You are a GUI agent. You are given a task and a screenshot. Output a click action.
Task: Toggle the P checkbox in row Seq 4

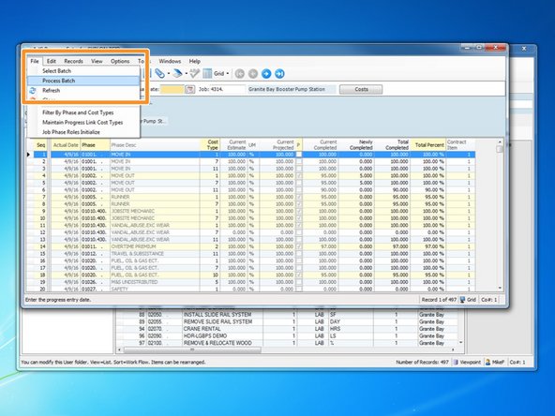point(299,176)
